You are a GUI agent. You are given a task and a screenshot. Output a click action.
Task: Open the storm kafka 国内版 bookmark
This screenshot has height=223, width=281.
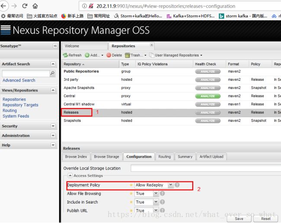[243, 16]
